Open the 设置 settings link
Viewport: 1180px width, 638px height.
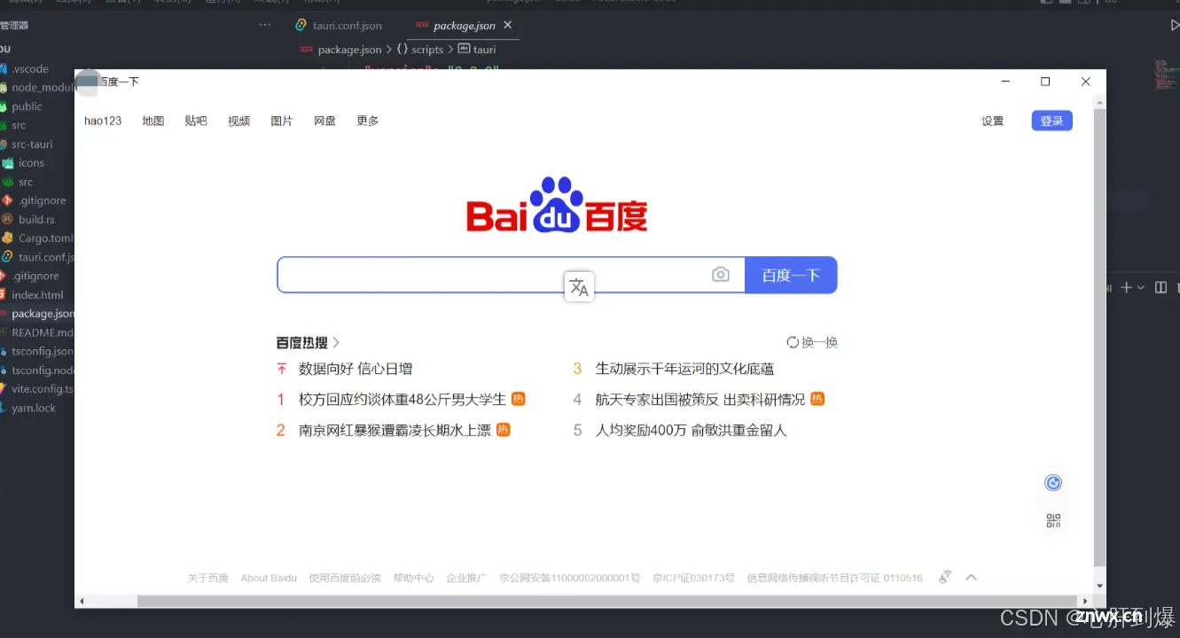993,121
